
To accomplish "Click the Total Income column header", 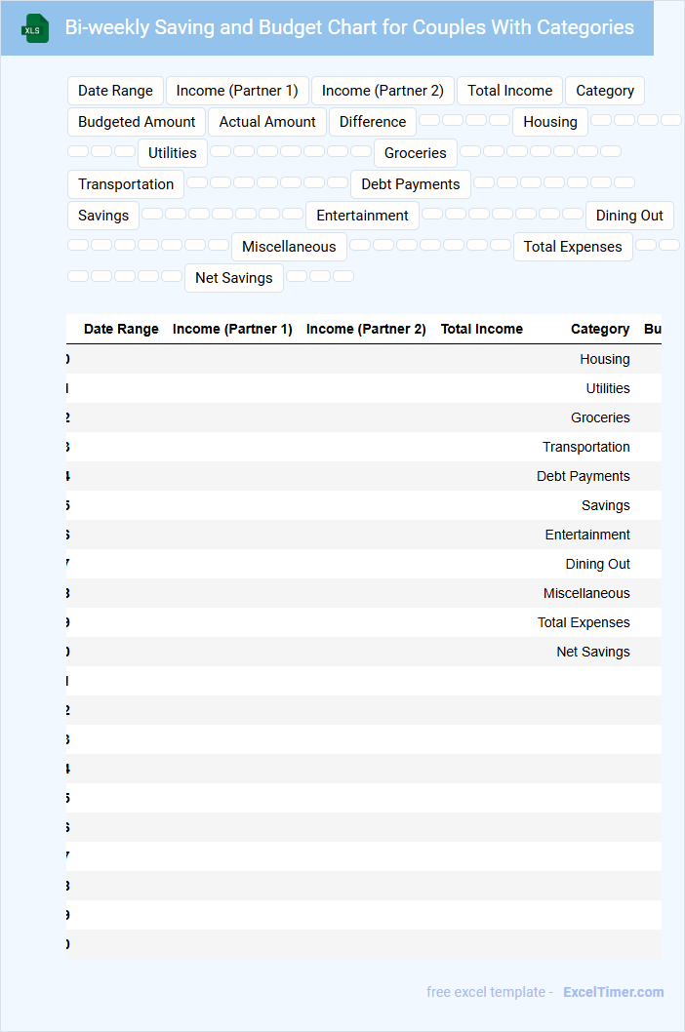I will (481, 329).
